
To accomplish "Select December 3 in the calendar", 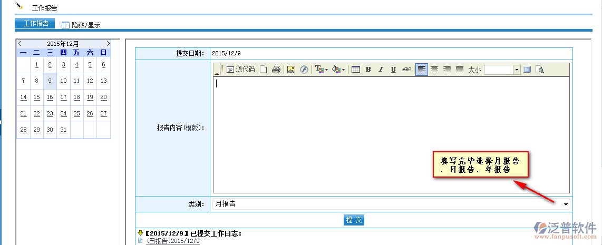I will point(63,64).
